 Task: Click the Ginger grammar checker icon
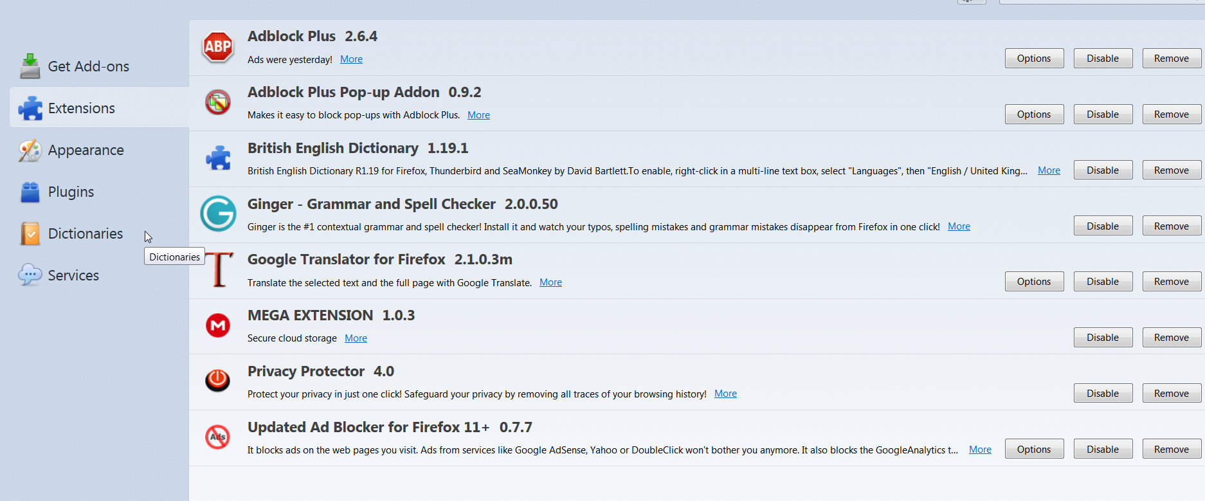(x=218, y=214)
